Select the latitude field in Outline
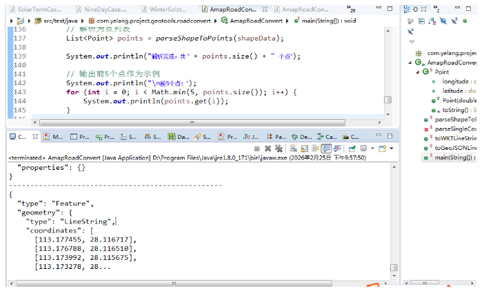 [454, 91]
